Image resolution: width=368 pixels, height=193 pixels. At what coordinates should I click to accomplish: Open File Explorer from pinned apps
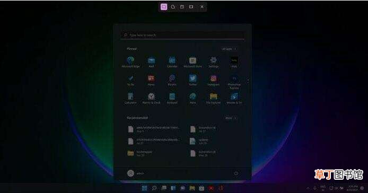tap(213, 99)
